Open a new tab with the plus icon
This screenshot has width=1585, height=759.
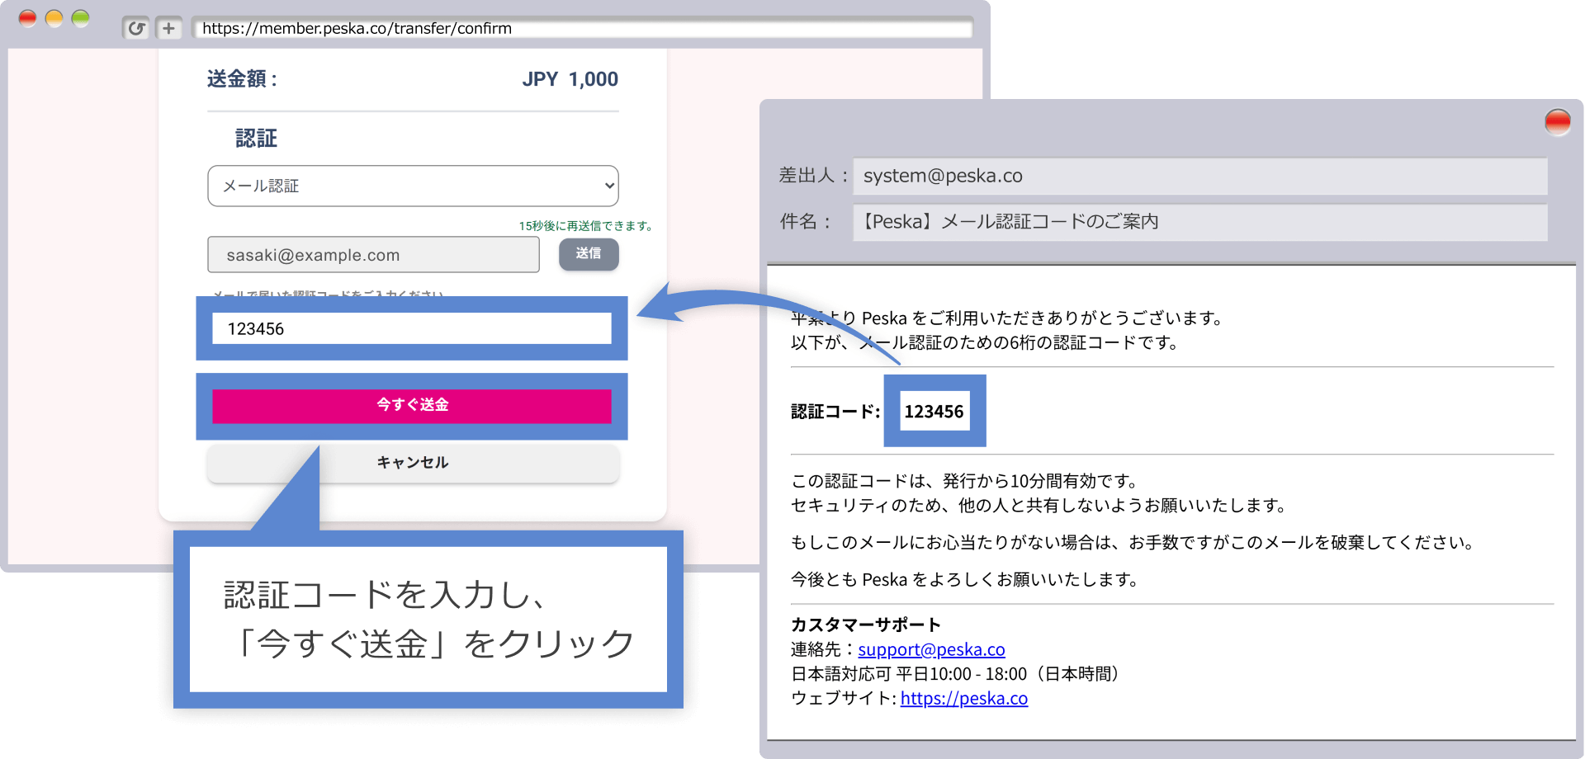pyautogui.click(x=169, y=28)
